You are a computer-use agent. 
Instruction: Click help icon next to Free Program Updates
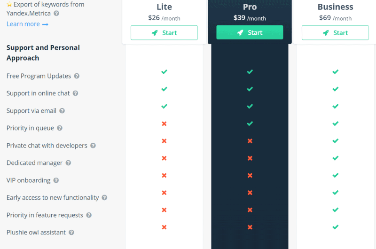pyautogui.click(x=77, y=76)
